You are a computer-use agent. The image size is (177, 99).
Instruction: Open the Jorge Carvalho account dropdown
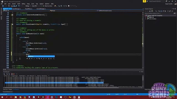tap(169, 4)
